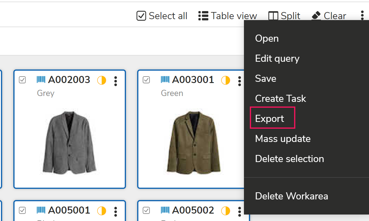Choose Open from the context menu
Image resolution: width=369 pixels, height=221 pixels.
click(x=267, y=38)
